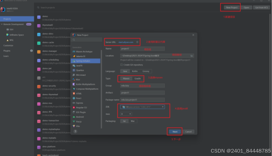
Task: Click the Open button
Action: click(246, 7)
